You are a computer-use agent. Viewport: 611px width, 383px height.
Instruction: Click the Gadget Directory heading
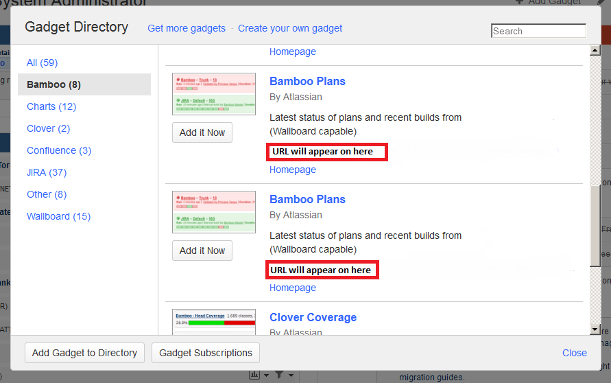[x=76, y=27]
